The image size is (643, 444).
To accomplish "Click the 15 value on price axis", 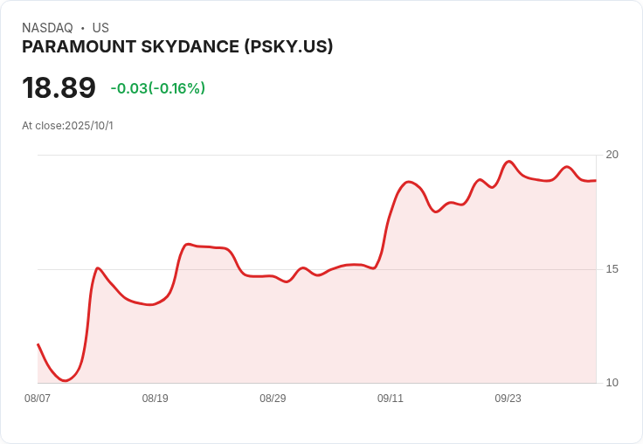I will coord(612,269).
